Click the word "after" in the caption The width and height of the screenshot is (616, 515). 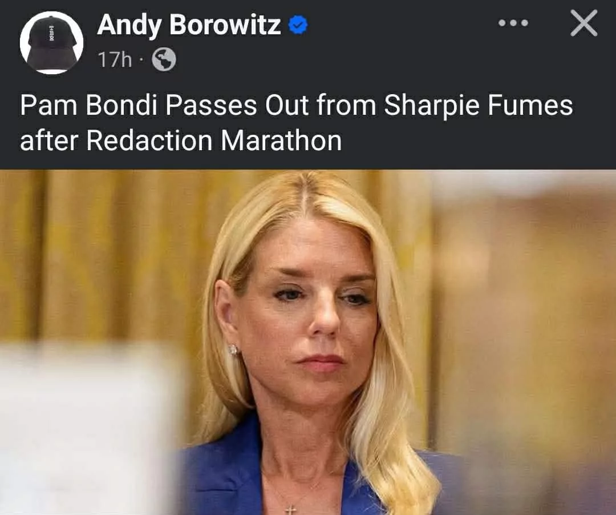pyautogui.click(x=49, y=141)
